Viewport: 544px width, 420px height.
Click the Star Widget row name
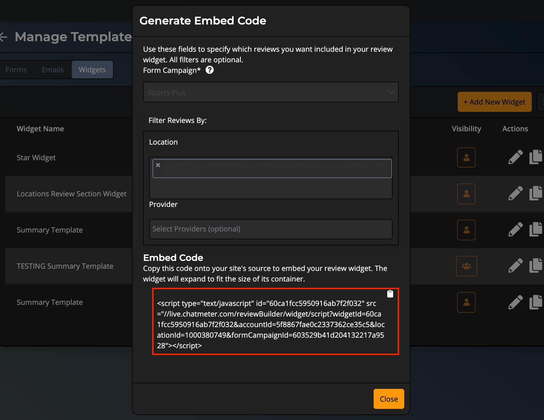coord(36,157)
